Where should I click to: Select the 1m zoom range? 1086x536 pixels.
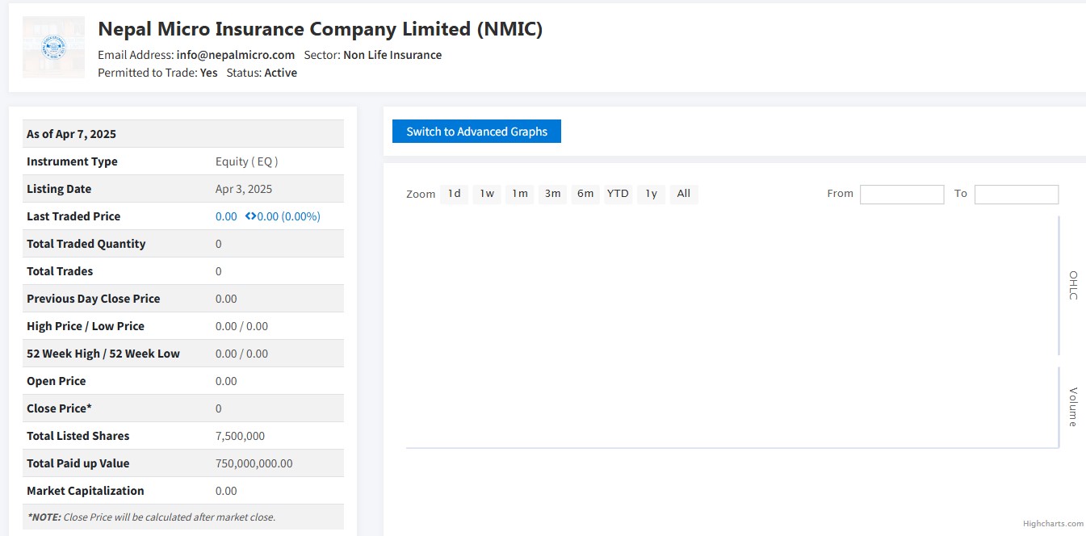click(x=520, y=194)
